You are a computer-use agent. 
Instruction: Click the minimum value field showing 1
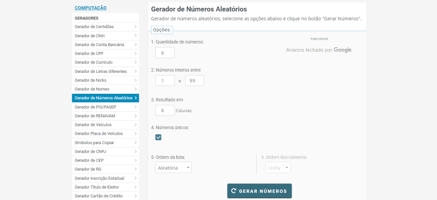click(x=165, y=81)
